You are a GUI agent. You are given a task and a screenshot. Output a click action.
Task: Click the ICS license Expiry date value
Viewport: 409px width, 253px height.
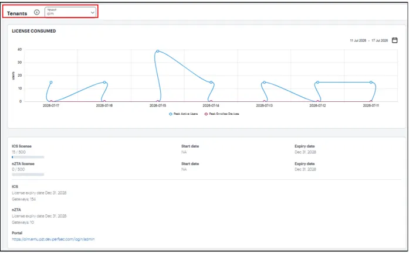point(306,152)
